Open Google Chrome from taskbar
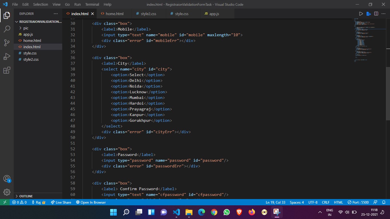This screenshot has height=219, width=390. coord(214,212)
